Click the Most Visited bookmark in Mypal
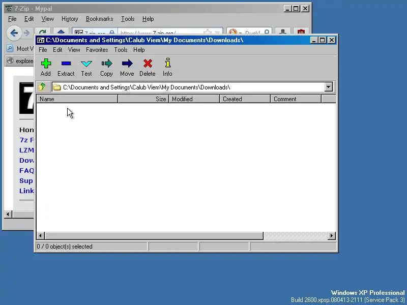This screenshot has width=407, height=305. (20, 49)
